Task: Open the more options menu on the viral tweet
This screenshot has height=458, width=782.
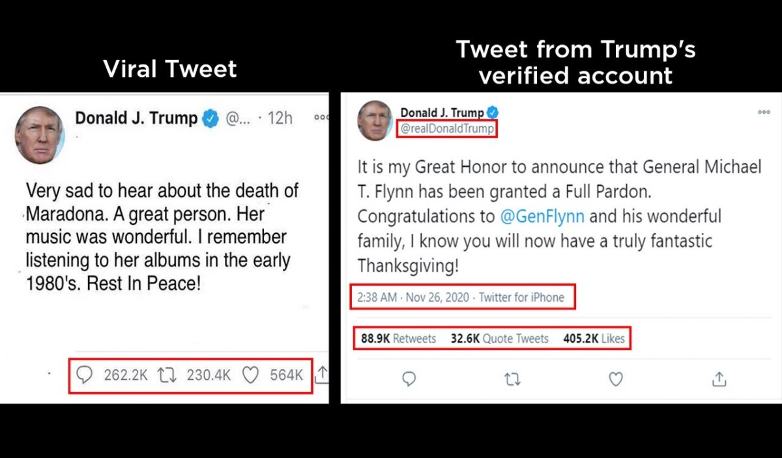Action: click(321, 118)
